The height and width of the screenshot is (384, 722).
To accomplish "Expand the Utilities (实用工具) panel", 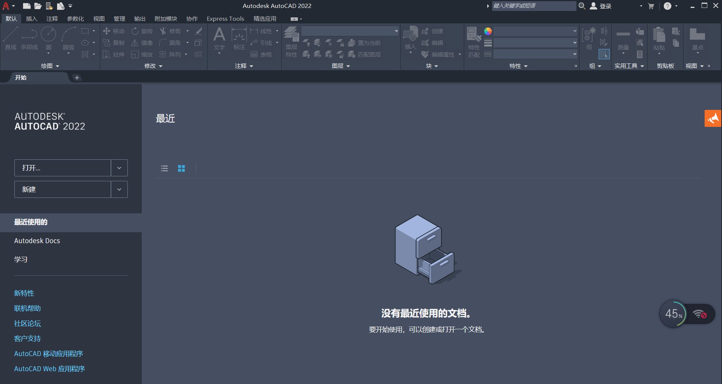I will point(629,66).
